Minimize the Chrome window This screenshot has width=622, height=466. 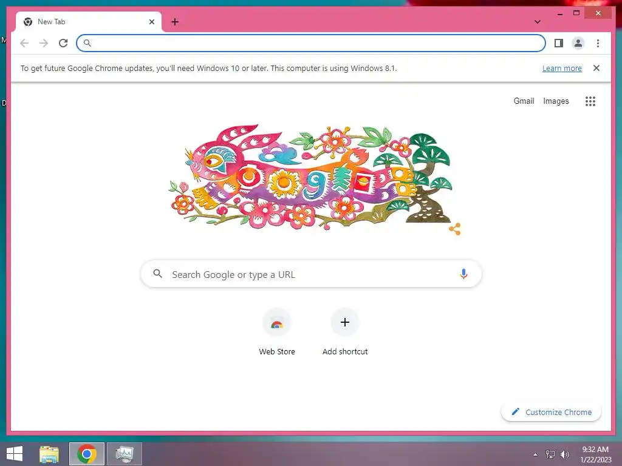[559, 14]
